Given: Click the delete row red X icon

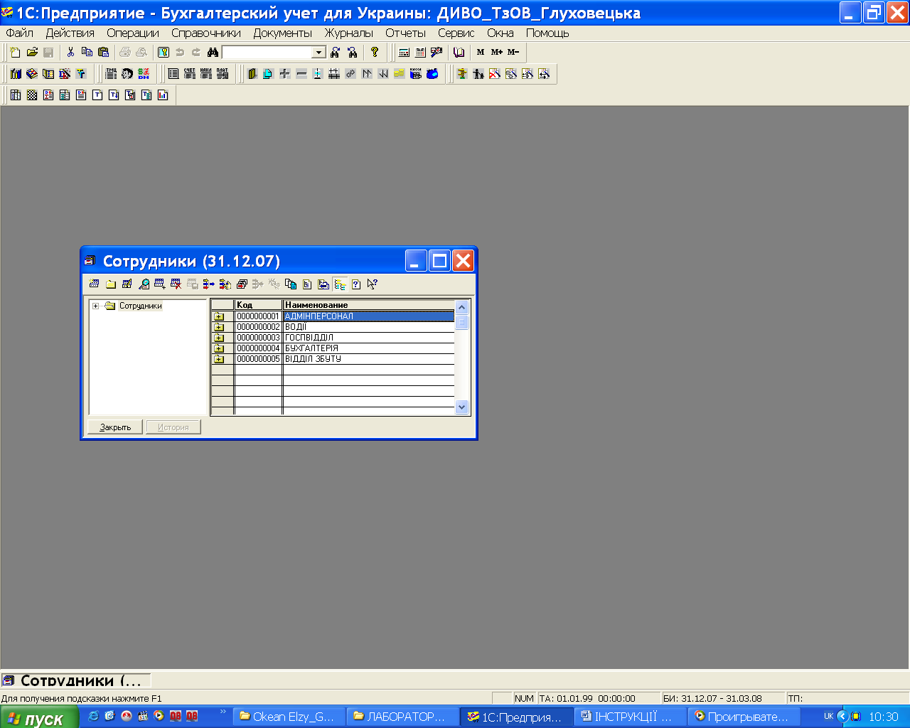Looking at the screenshot, I should (x=176, y=284).
